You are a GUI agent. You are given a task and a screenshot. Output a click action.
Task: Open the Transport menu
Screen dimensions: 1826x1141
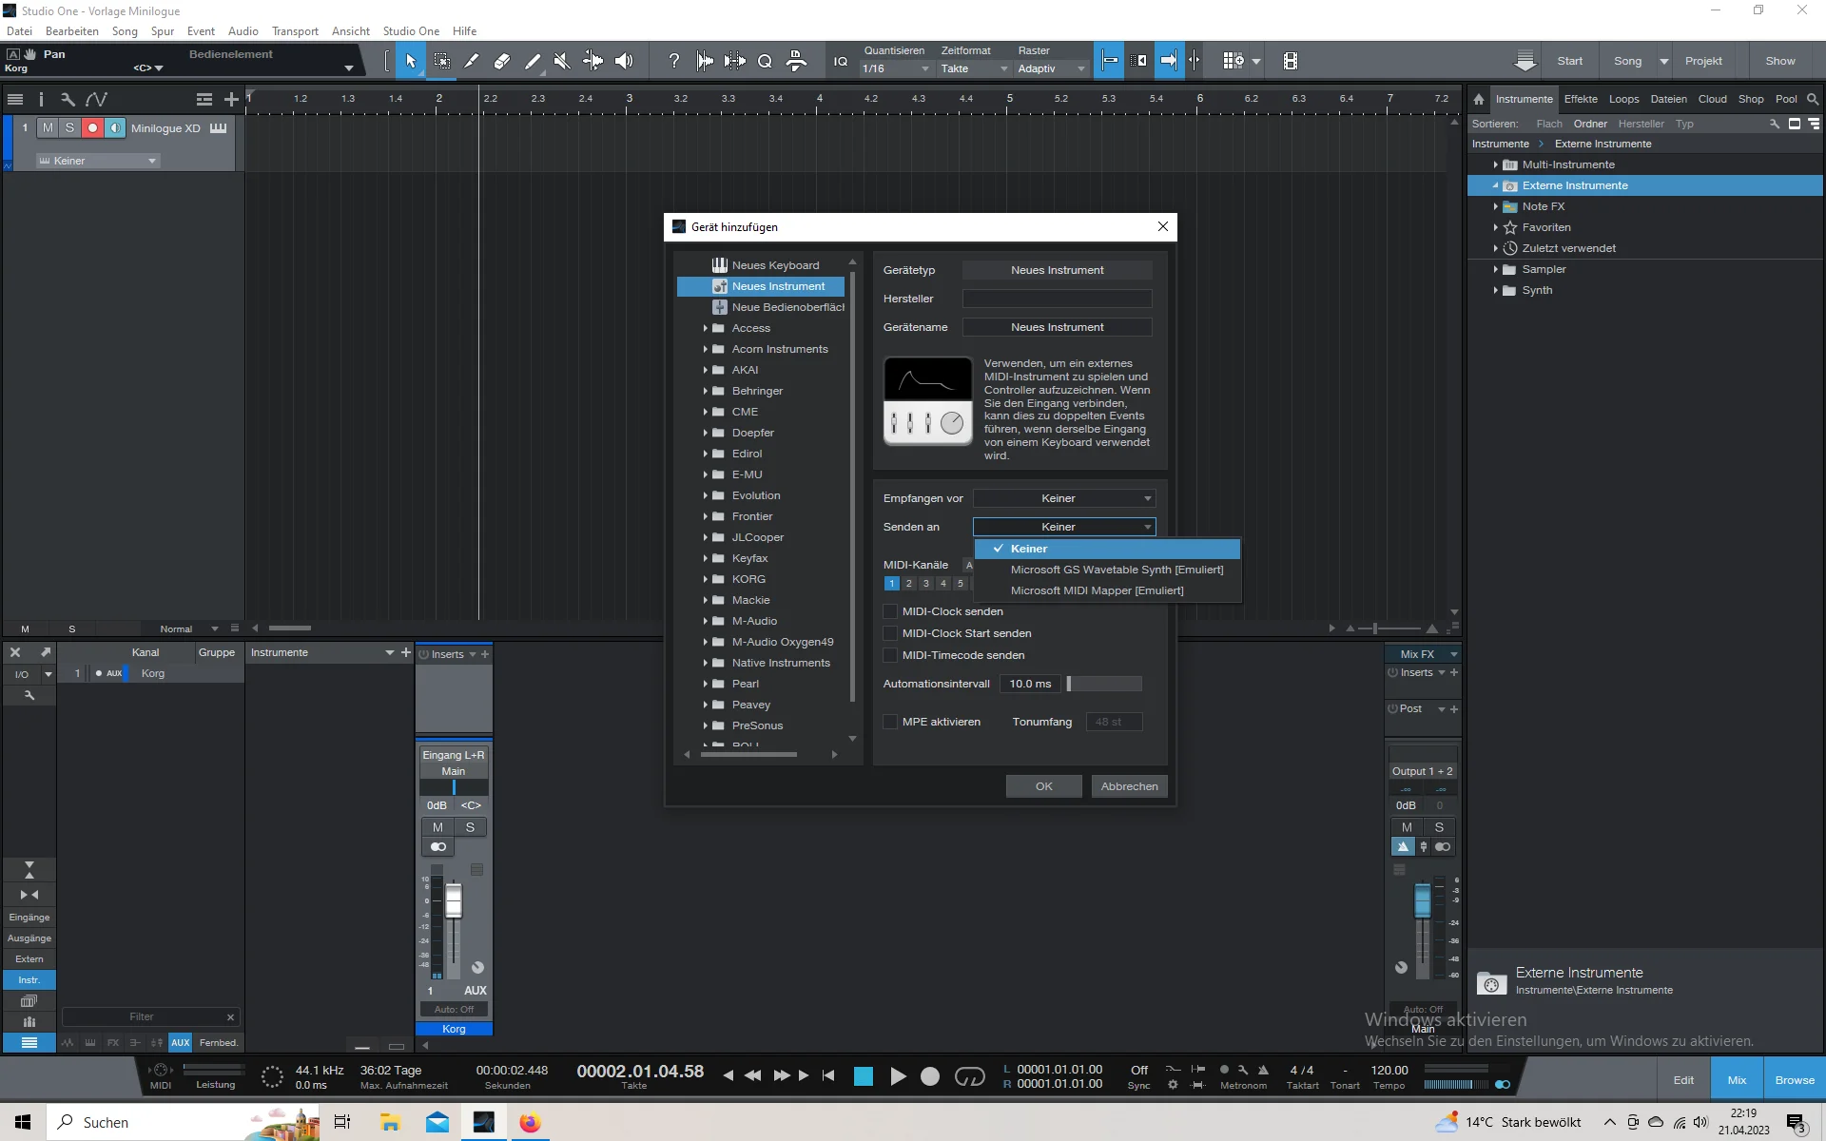click(295, 31)
